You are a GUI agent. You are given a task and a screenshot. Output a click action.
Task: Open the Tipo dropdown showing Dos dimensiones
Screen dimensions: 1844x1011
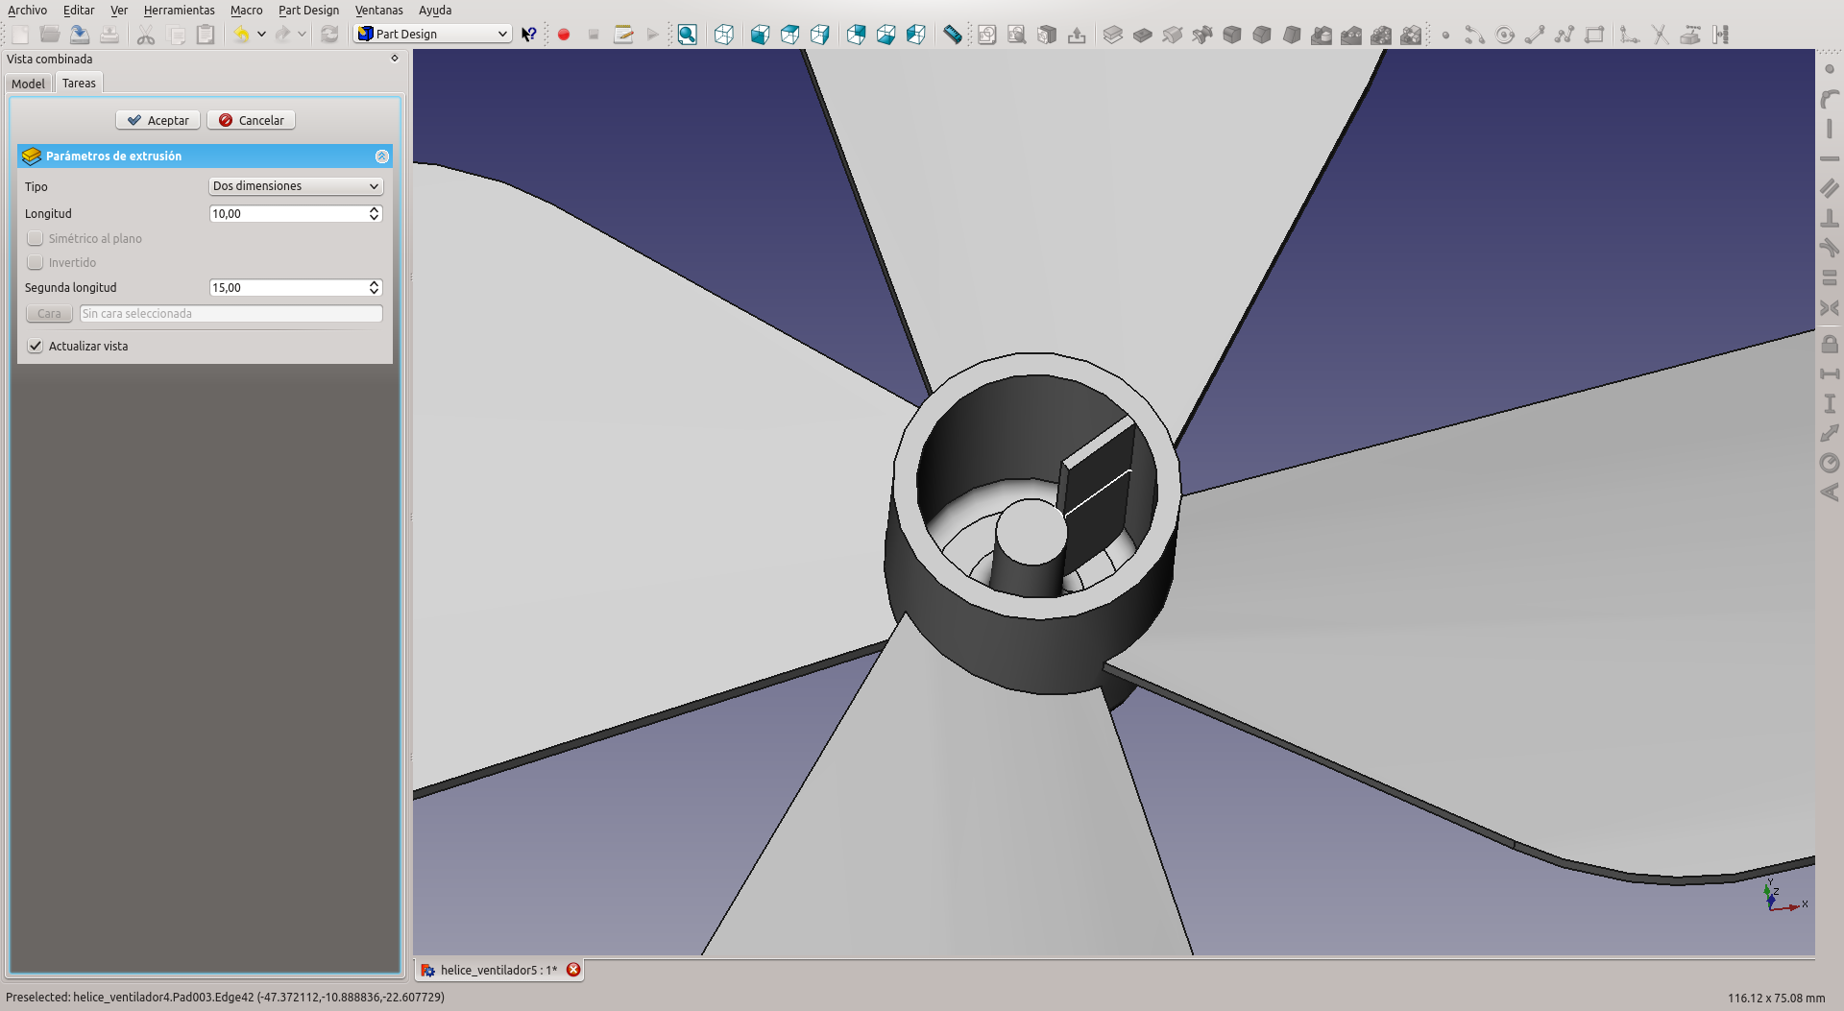point(296,186)
